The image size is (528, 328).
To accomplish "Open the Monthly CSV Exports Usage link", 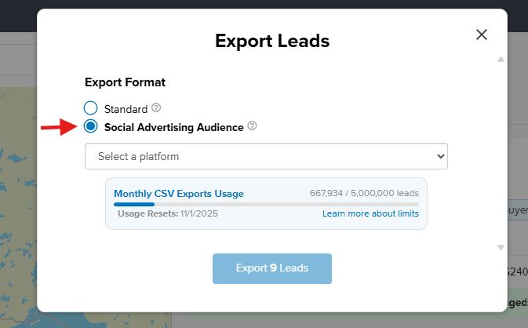I will (x=179, y=194).
